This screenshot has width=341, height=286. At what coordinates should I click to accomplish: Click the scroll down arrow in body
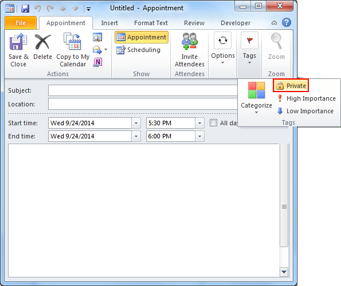(284, 272)
